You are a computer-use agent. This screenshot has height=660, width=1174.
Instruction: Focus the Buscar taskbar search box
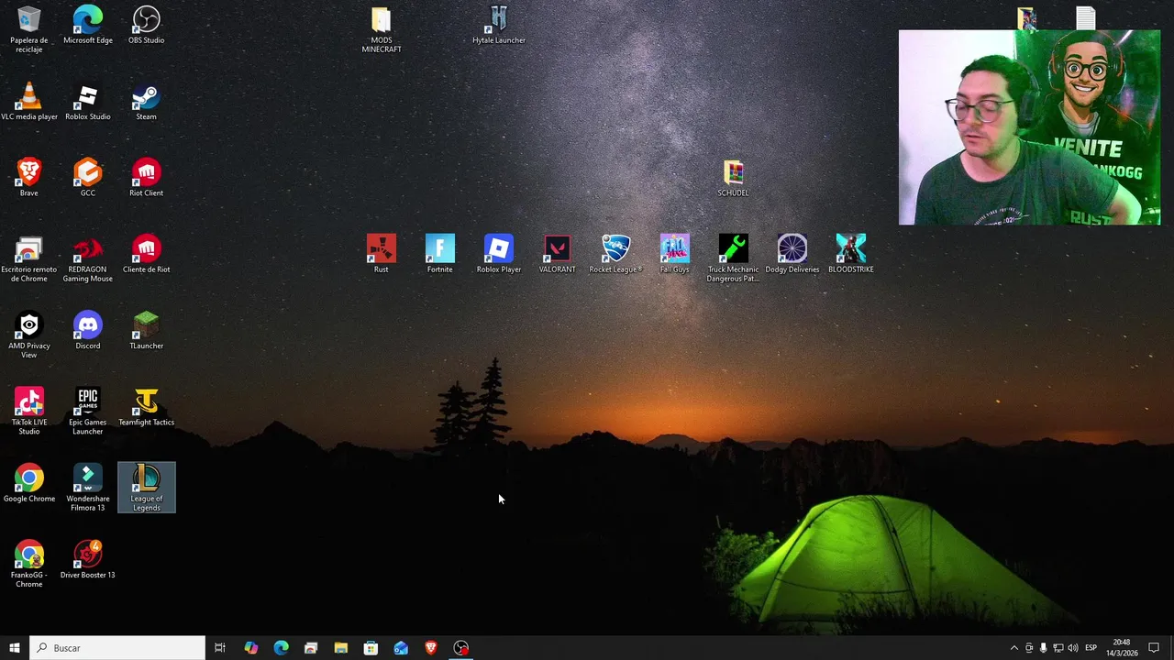tap(117, 648)
